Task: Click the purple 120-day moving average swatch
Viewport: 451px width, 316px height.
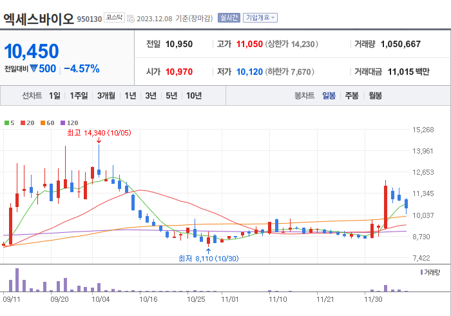Action: click(x=63, y=123)
